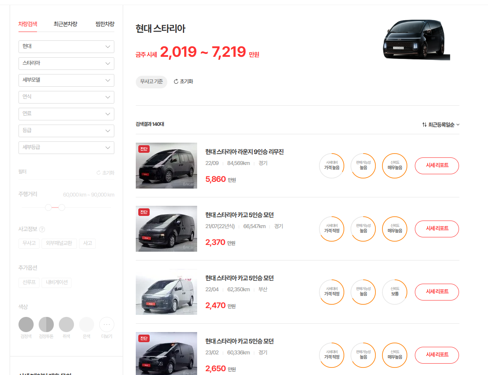Click the 판매가능성 높음 indicator on the 5,860 listing
The width and height of the screenshot is (488, 375).
coord(363,166)
